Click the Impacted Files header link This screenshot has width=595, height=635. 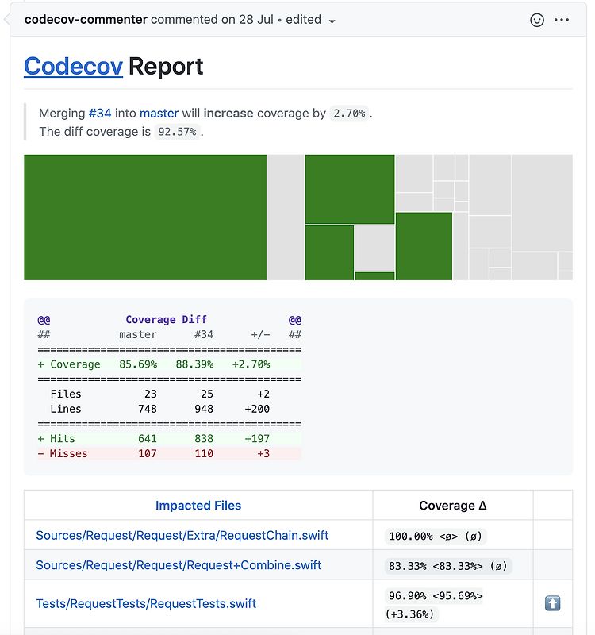click(x=198, y=506)
